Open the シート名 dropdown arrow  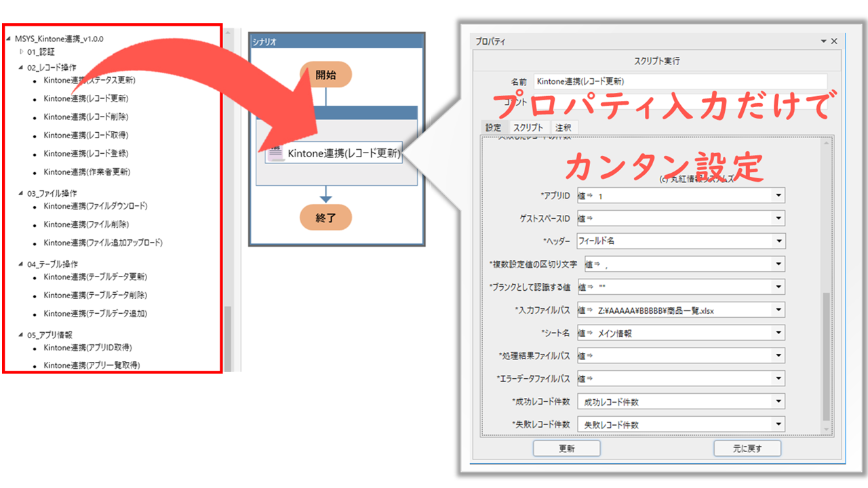(778, 333)
